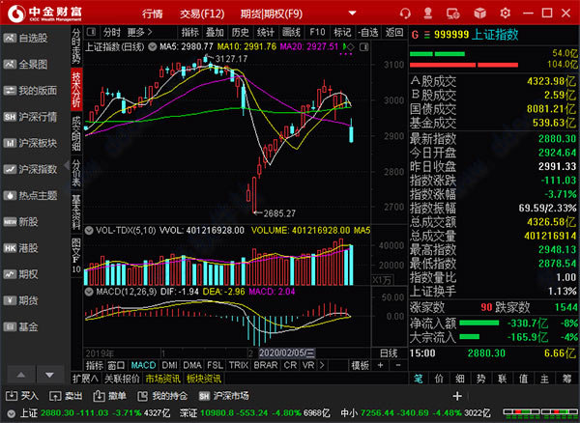Image resolution: width=580 pixels, height=423 pixels.
Task: Click 买入 buy button at bottom
Action: click(x=22, y=396)
